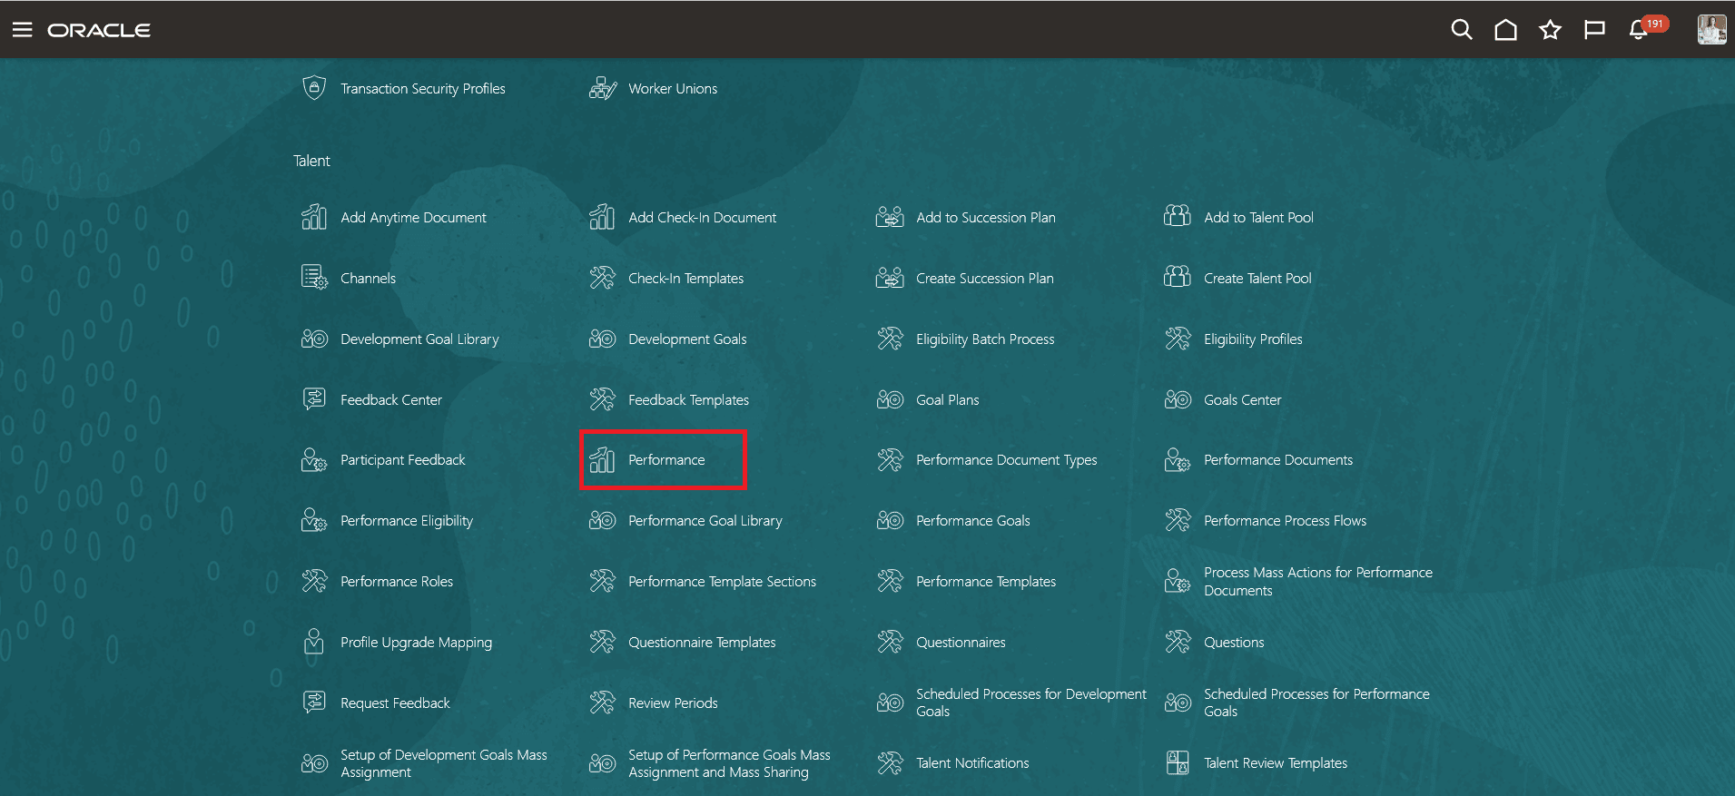The image size is (1735, 796).
Task: Open Process Mass Actions for Performance Documents
Action: (x=1318, y=582)
